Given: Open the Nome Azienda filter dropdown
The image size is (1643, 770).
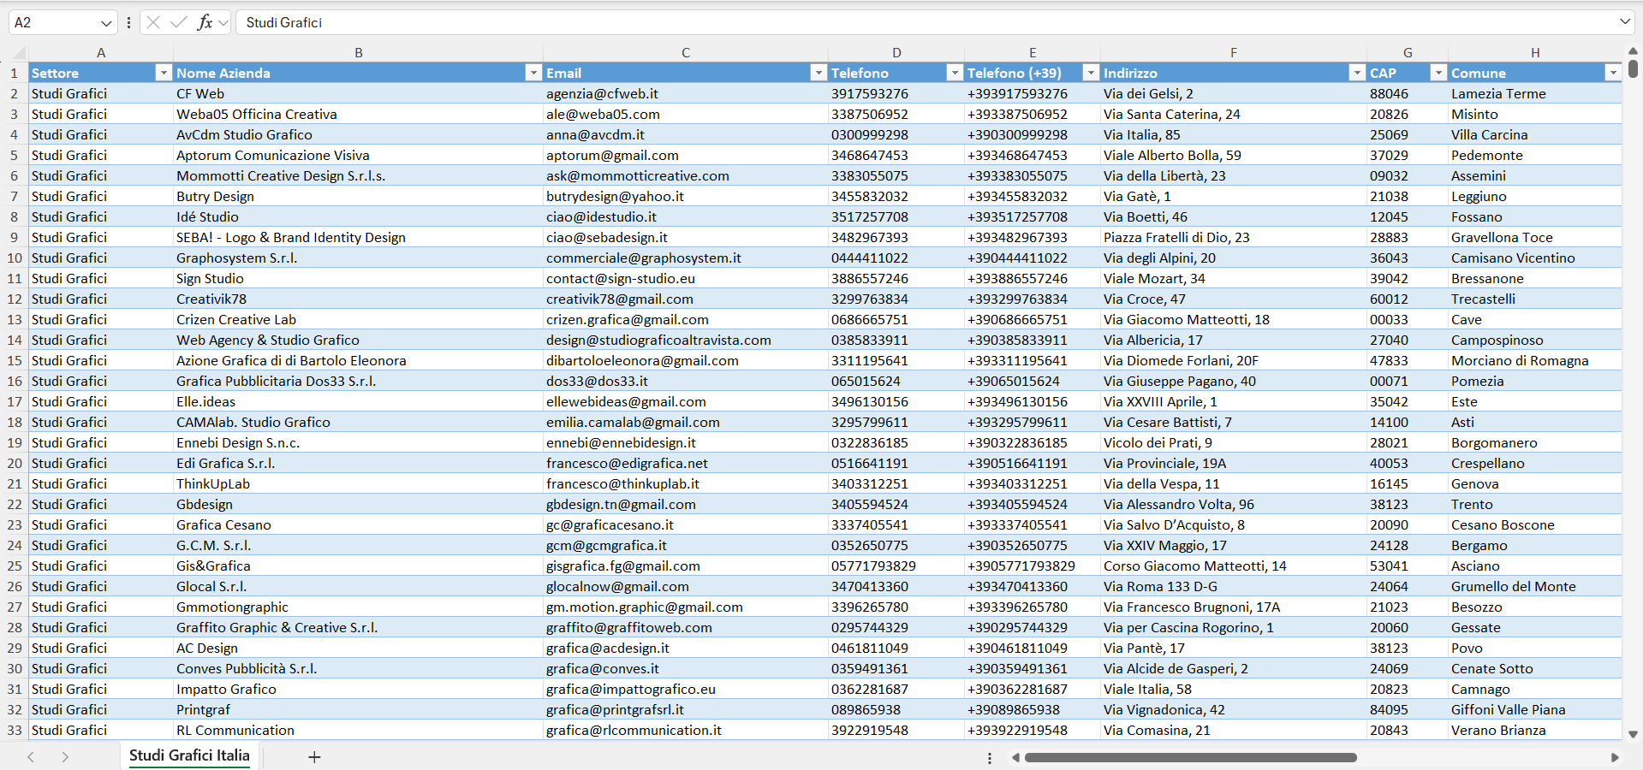Looking at the screenshot, I should [x=533, y=74].
